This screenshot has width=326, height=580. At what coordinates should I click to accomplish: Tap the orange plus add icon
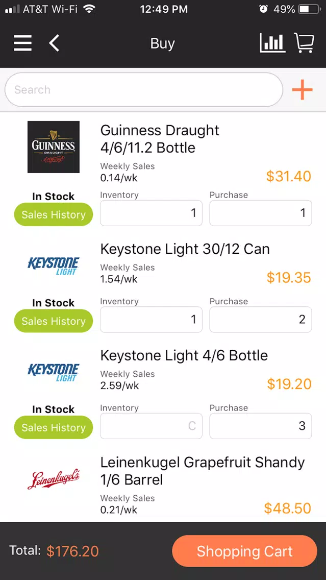coord(302,89)
